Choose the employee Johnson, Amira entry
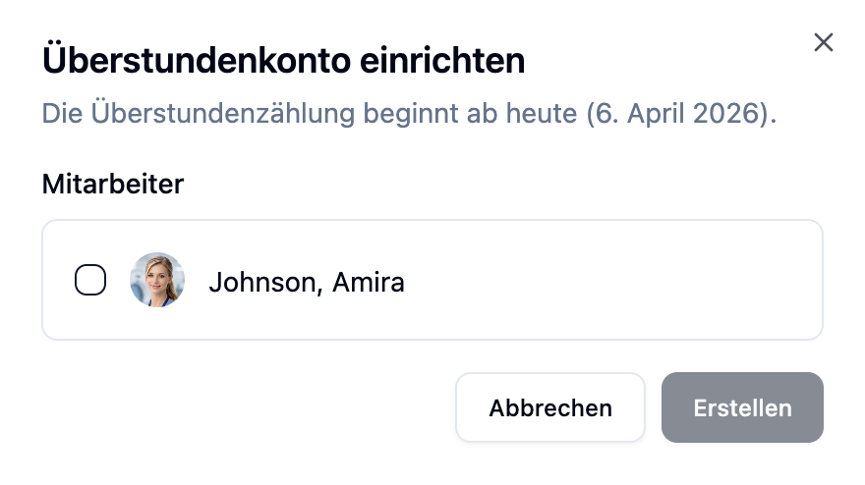This screenshot has height=485, width=865. tap(307, 283)
